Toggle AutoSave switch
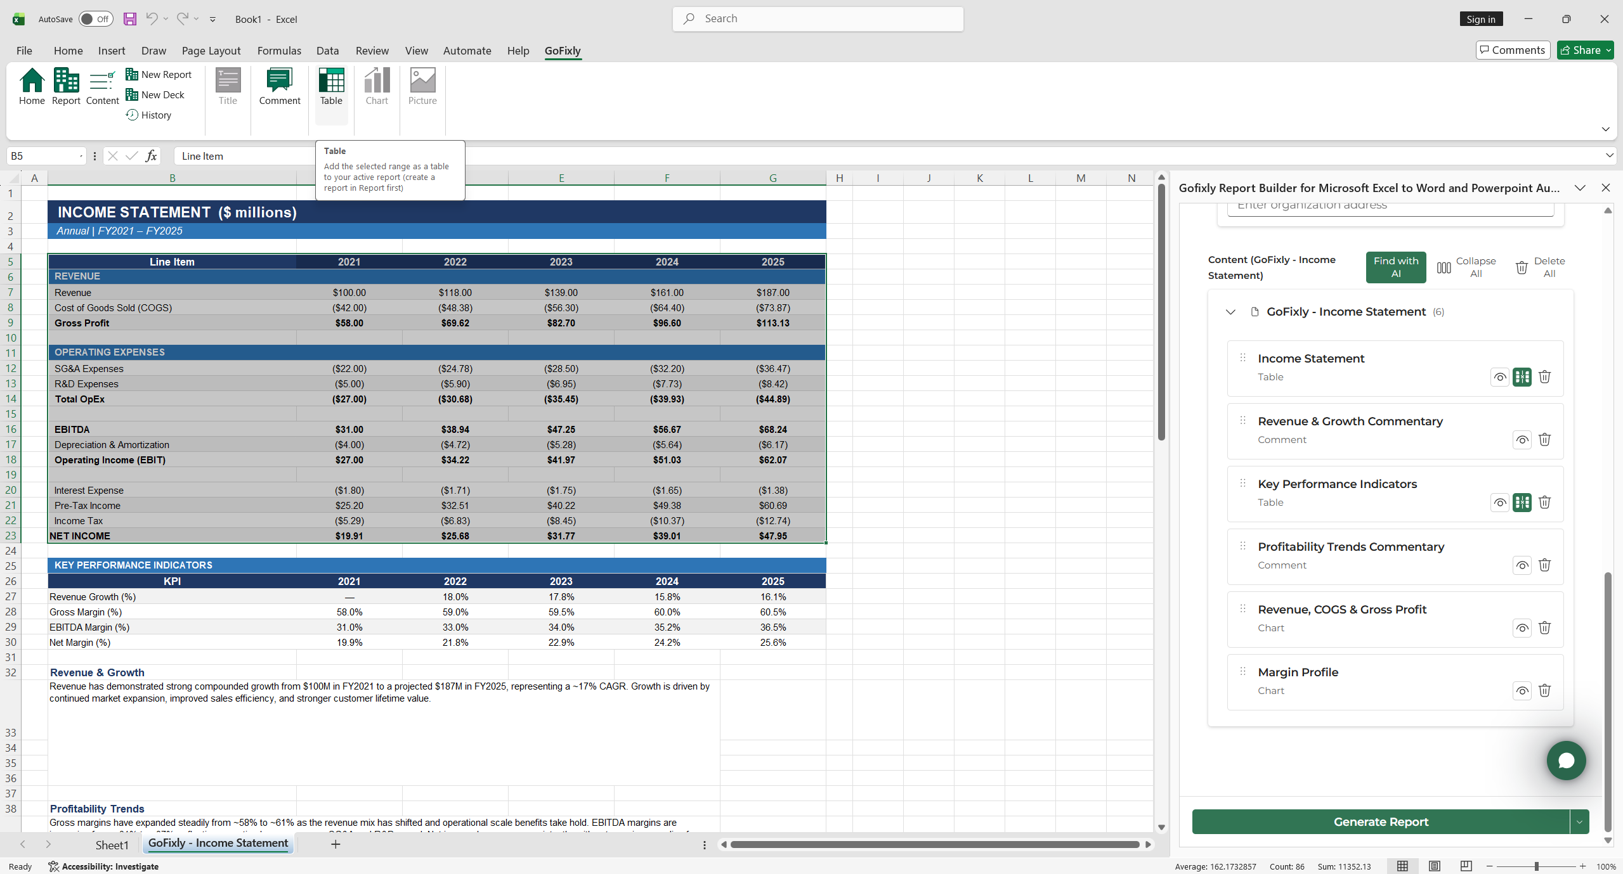 pyautogui.click(x=96, y=19)
